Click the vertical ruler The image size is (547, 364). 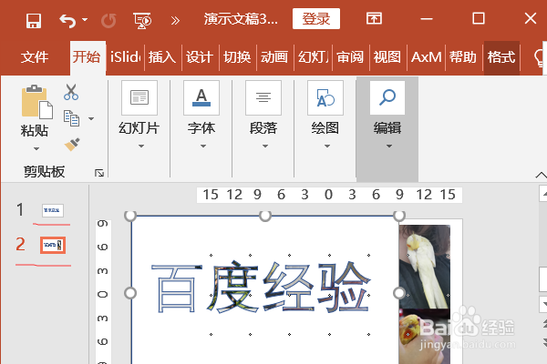coord(103,292)
